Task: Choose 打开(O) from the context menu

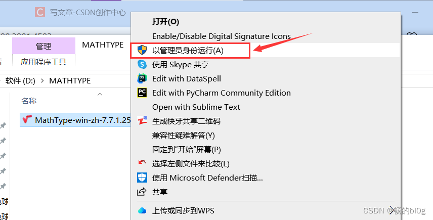Action: tap(166, 22)
